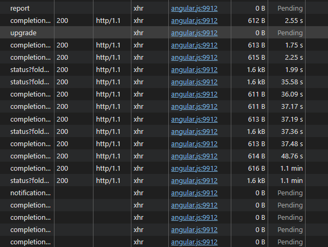Open initiator link for the 37.36 s status request

pyautogui.click(x=194, y=131)
